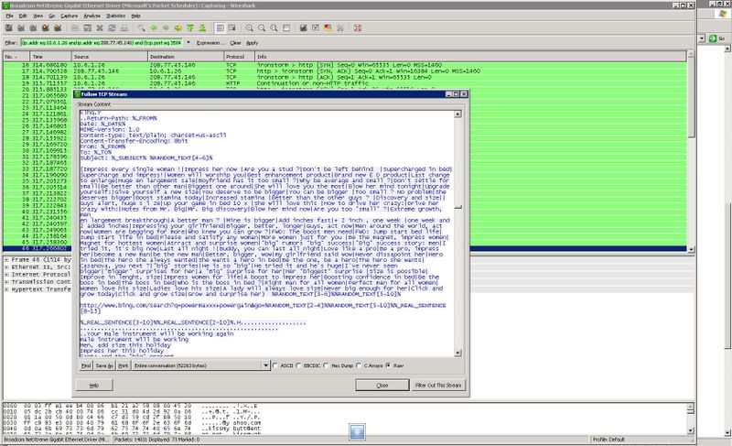Screen dimensions: 732x446
Task: Open preferences toolbar icon
Action: click(340, 28)
